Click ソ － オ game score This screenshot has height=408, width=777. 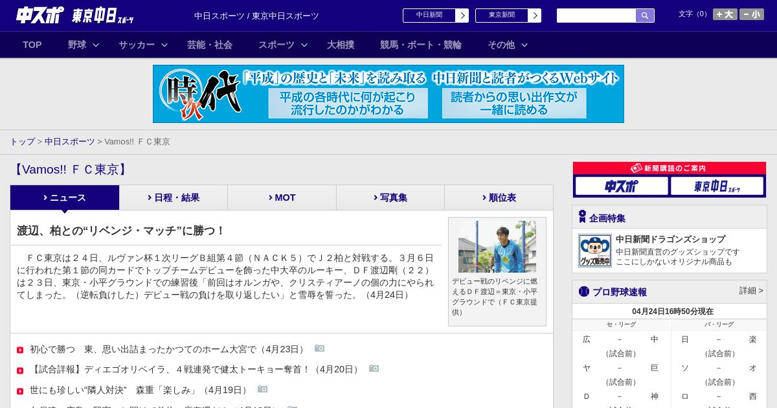click(719, 368)
